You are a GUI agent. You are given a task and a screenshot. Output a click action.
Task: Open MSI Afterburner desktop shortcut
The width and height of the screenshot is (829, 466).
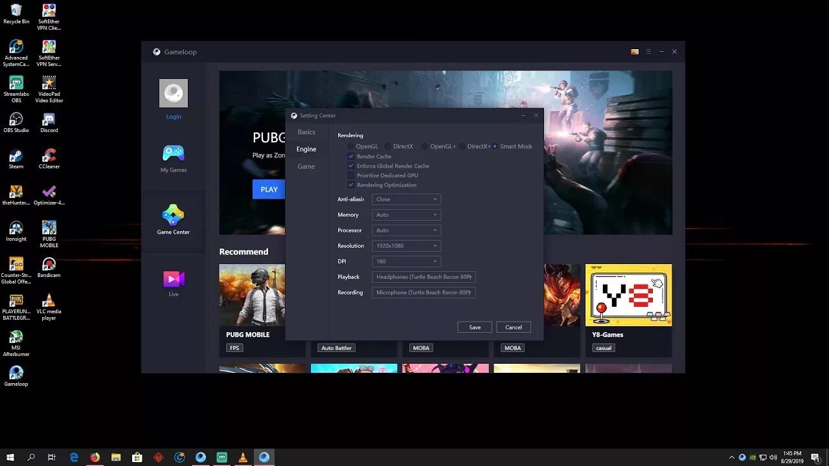[x=16, y=343]
